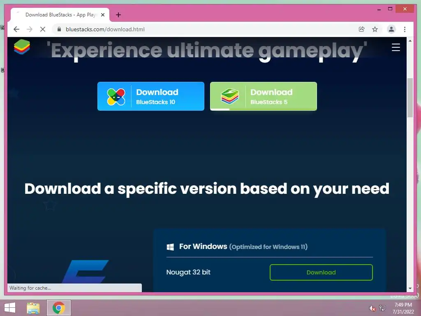The image size is (421, 316).
Task: Click the 'For Windows' heading text
Action: click(203, 246)
